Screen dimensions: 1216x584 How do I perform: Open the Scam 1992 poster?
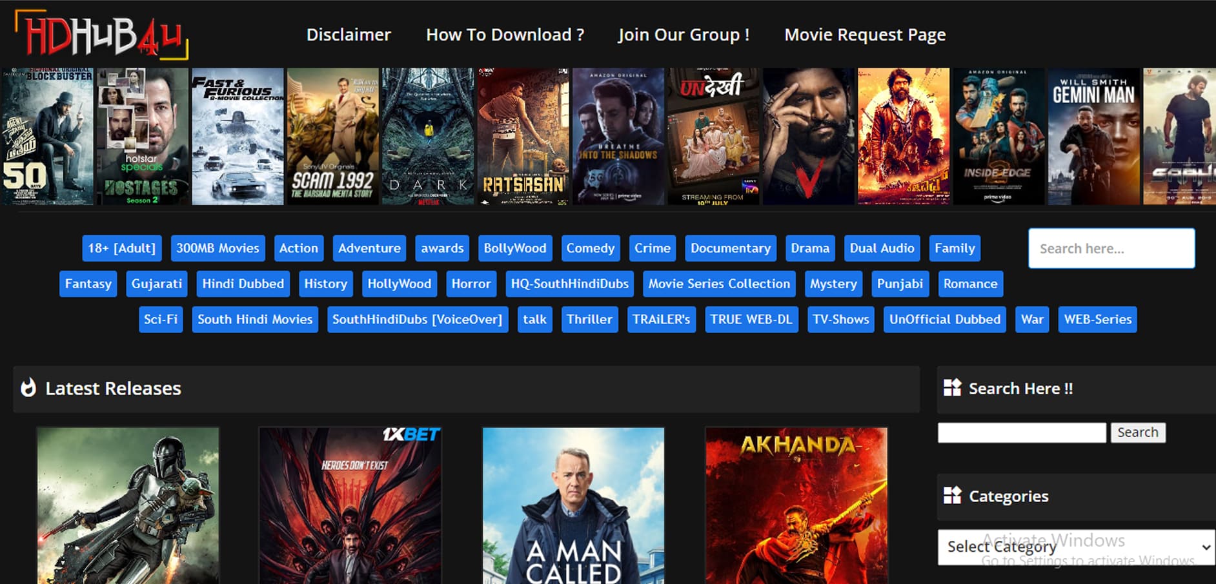333,137
